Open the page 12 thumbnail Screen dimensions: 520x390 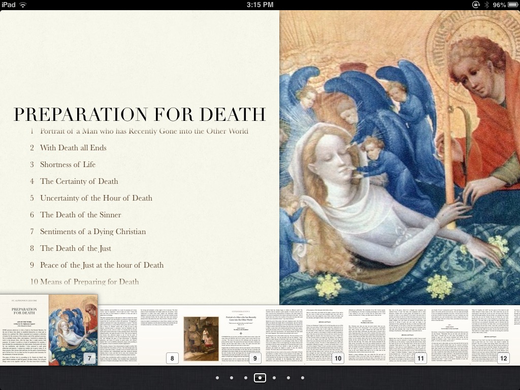click(470, 336)
